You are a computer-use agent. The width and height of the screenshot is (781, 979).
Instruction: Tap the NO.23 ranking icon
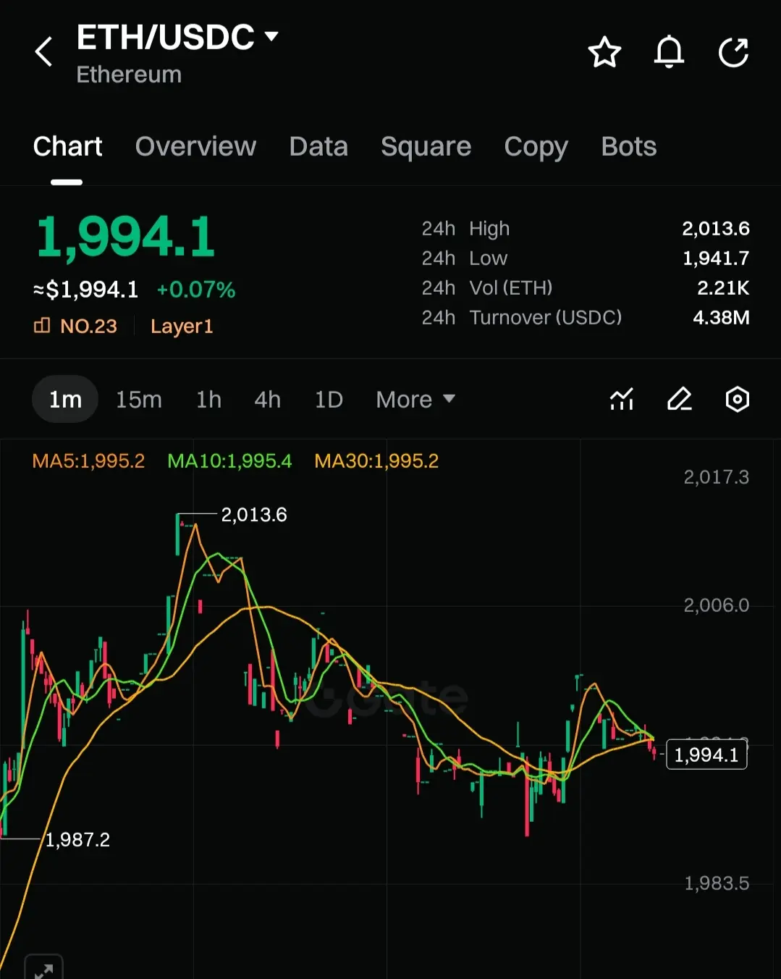coord(42,326)
